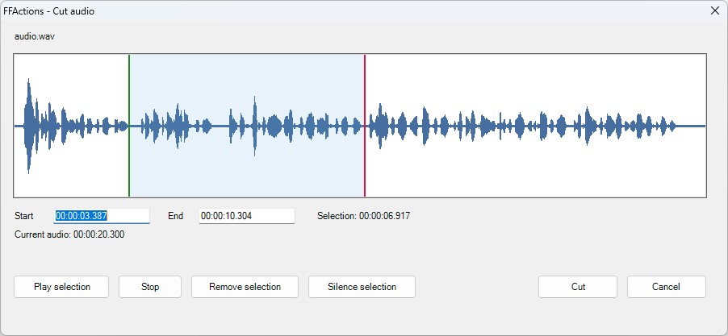Click the audio.wav file name label

point(35,36)
